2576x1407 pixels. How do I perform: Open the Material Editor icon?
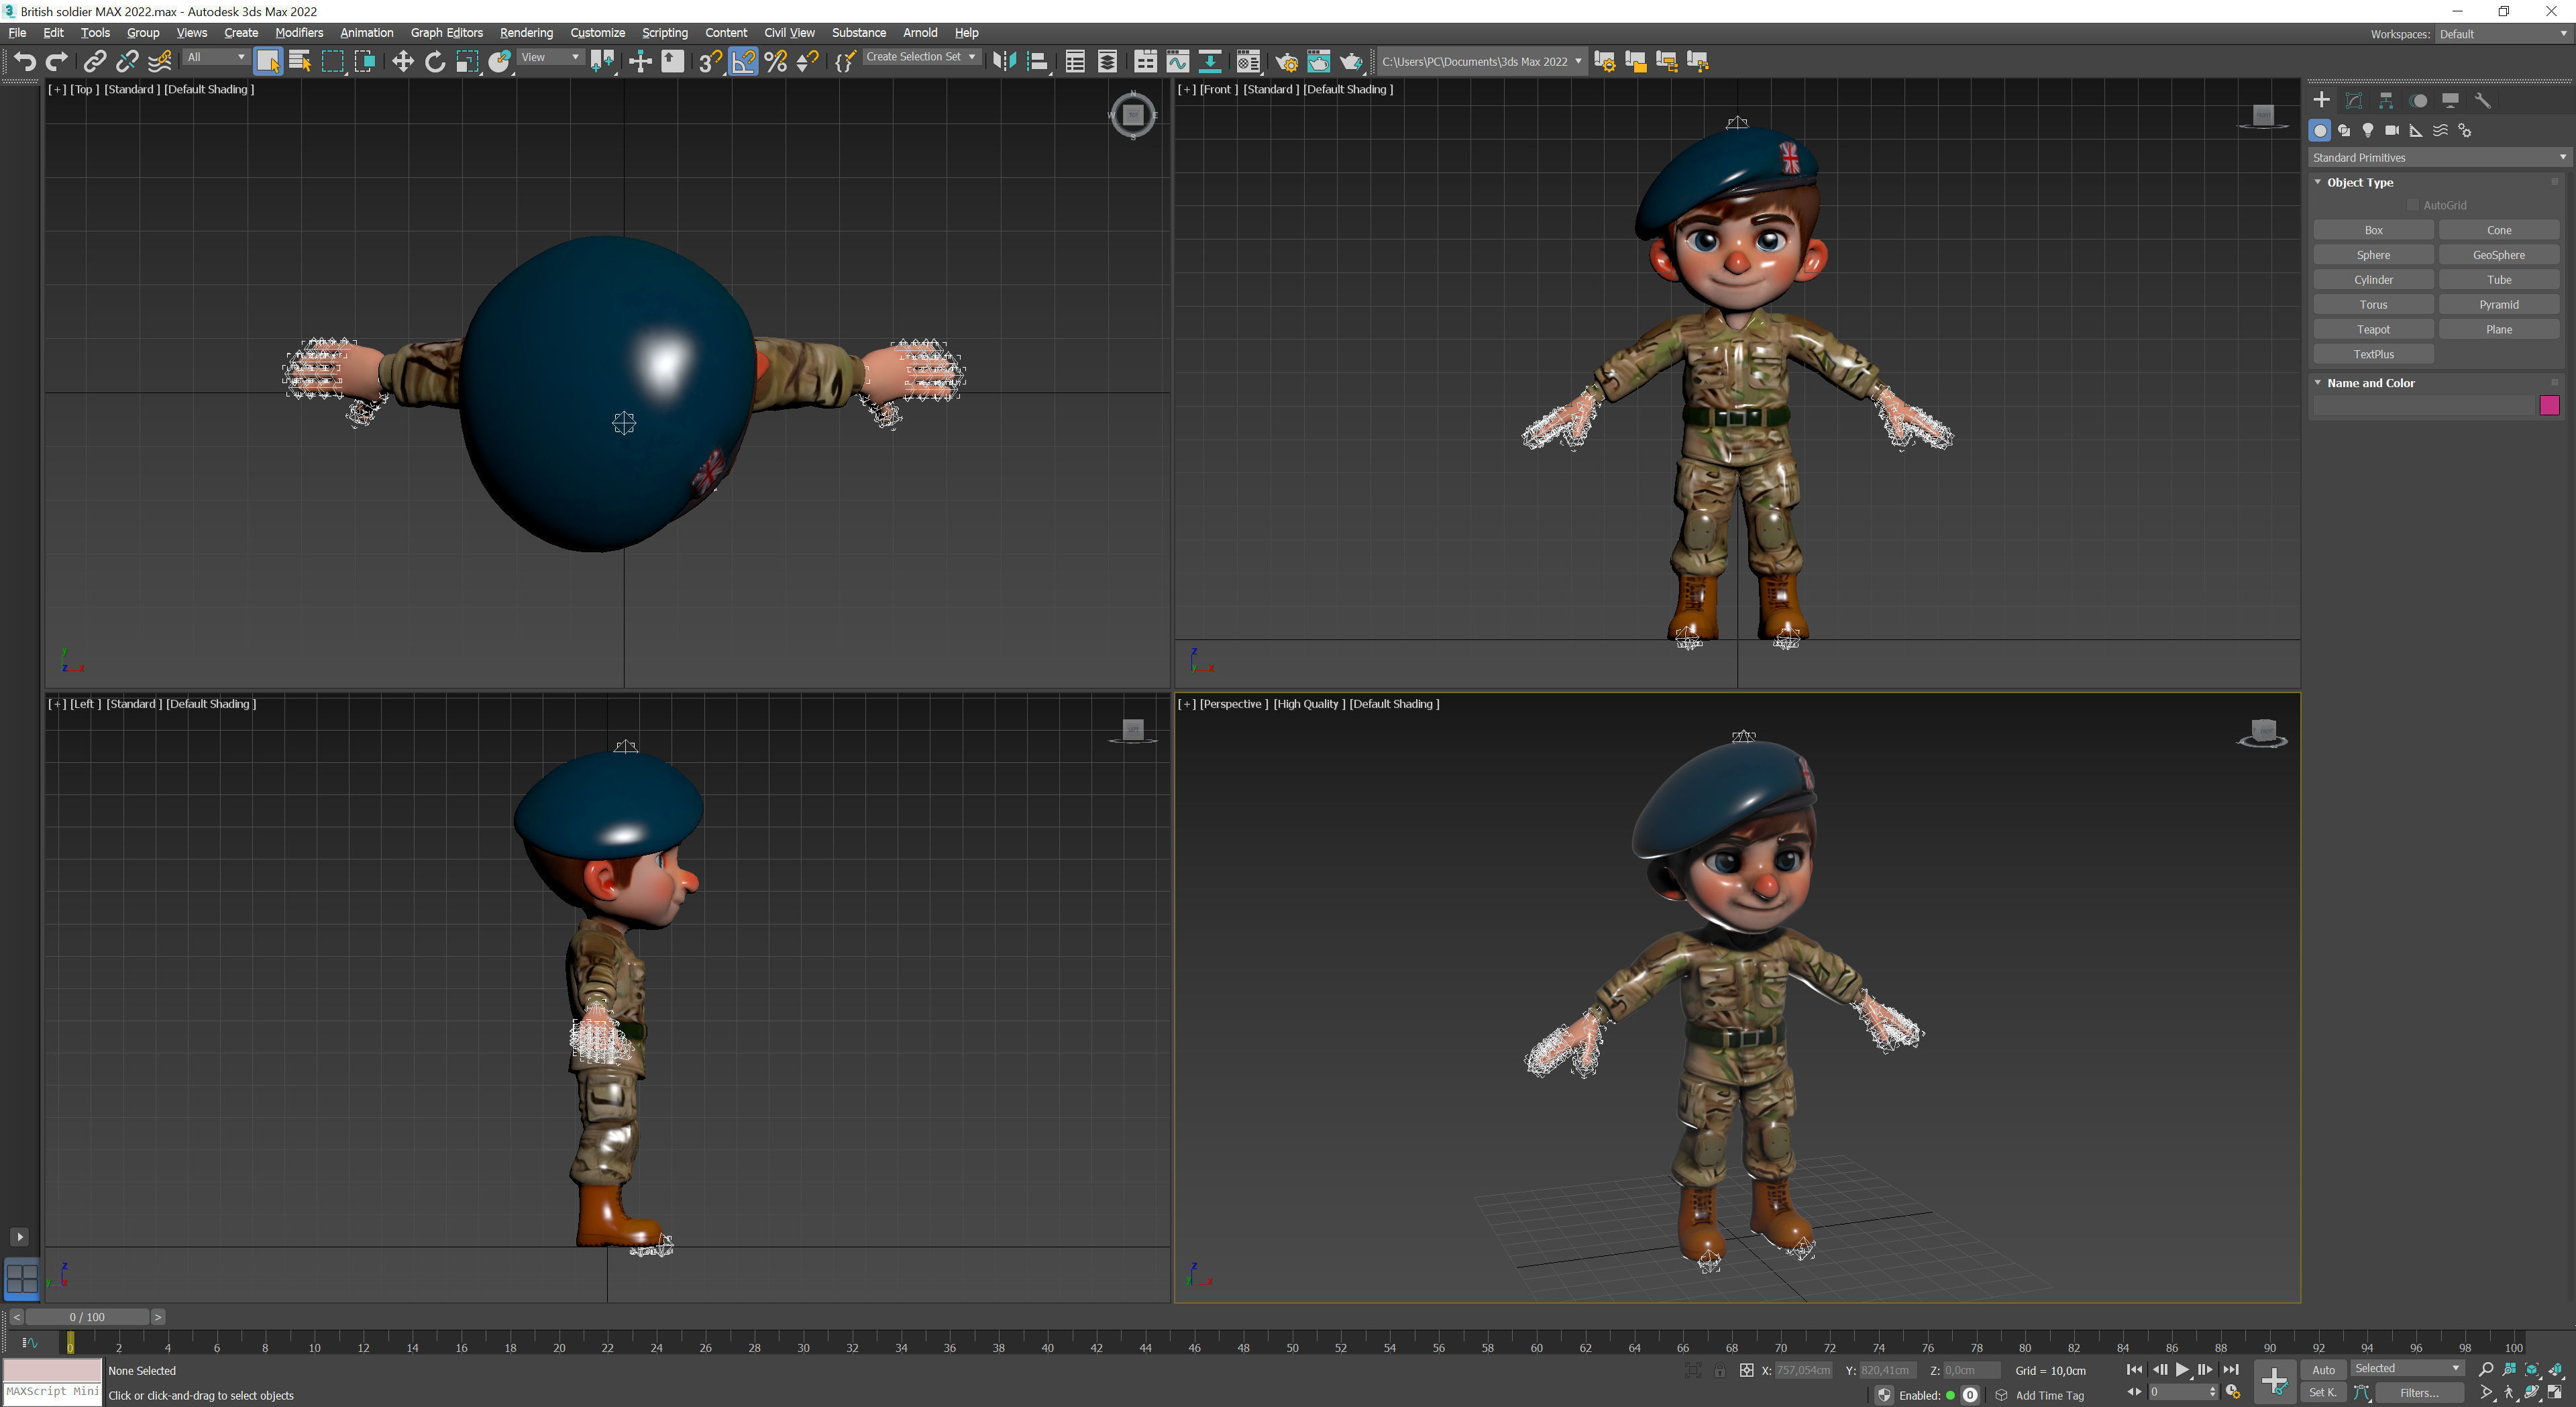click(1247, 62)
